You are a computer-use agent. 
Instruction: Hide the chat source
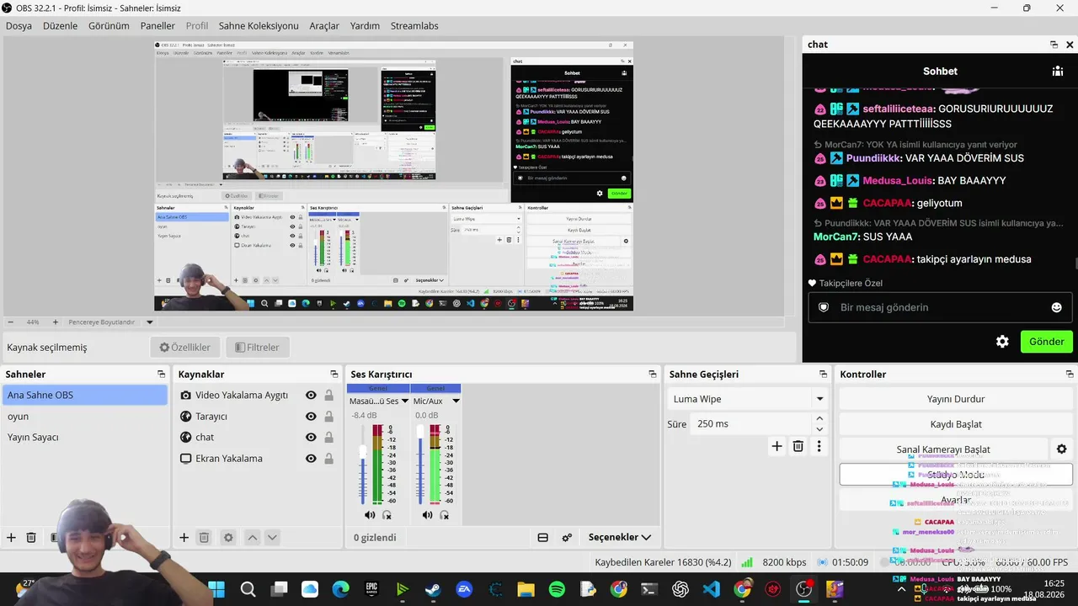[311, 438]
